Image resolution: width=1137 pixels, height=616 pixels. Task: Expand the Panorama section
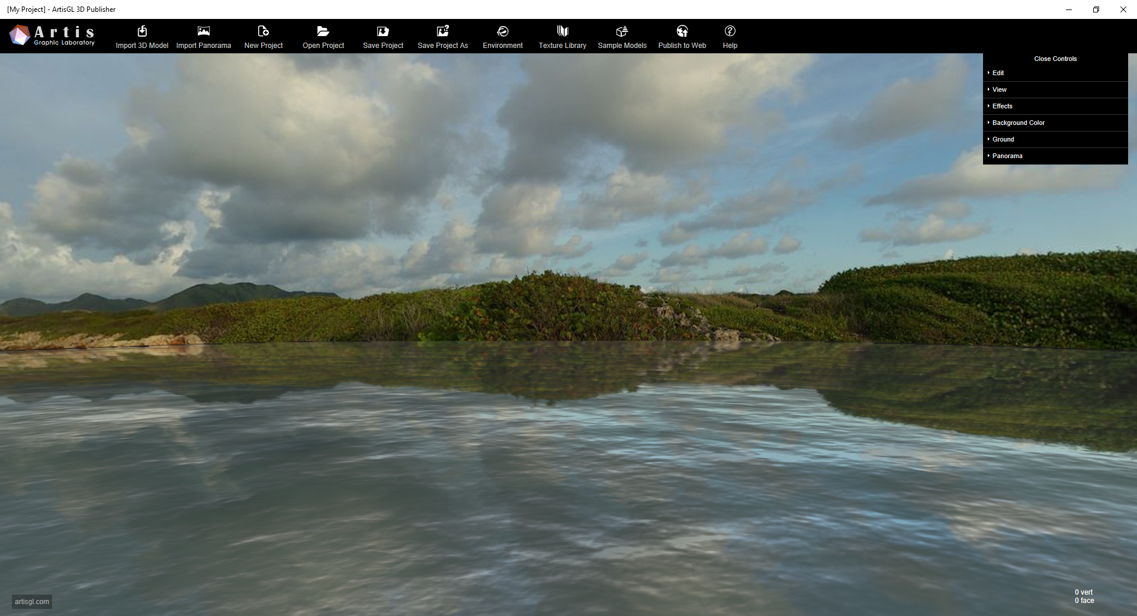[x=1055, y=156]
